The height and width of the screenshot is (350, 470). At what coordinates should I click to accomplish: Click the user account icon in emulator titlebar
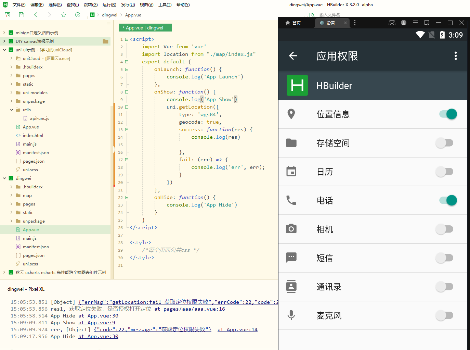404,23
